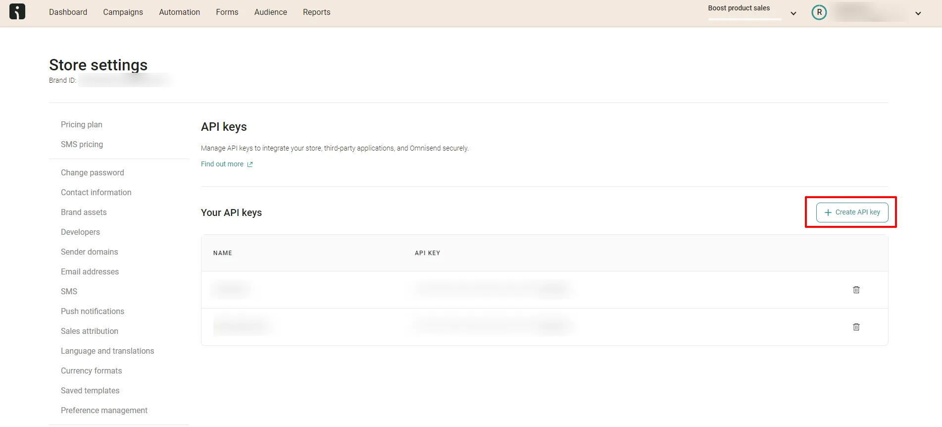Select SMS pricing in the sidebar
The image size is (942, 427).
pyautogui.click(x=82, y=144)
